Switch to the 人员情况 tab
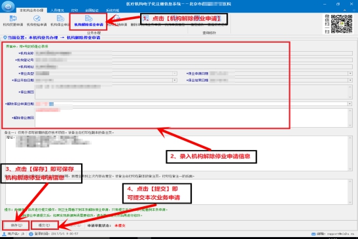This screenshot has height=239, width=358. (57, 10)
